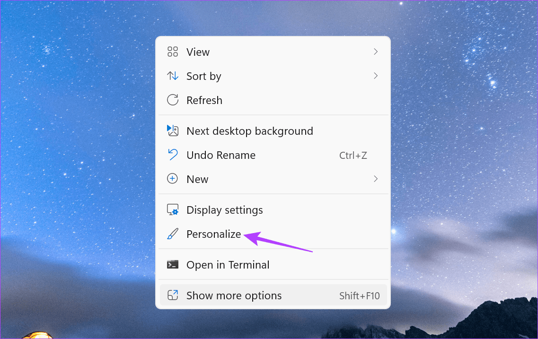Click the Personalize paintbrush icon
Screen dimensions: 538x339
(173, 234)
